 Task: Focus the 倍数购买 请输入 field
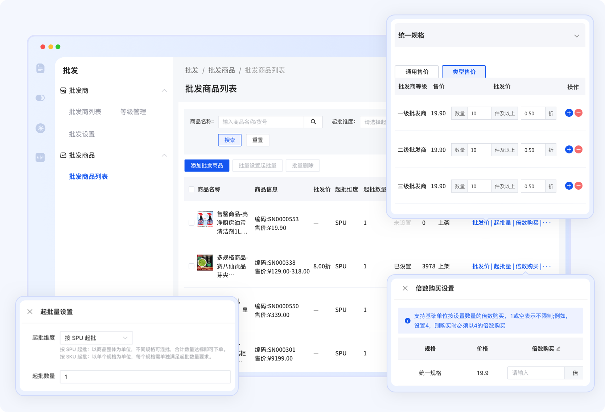(536, 373)
